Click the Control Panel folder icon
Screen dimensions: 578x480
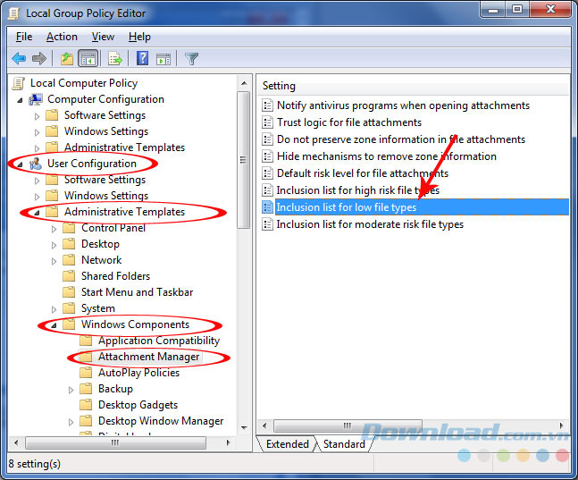(x=69, y=228)
